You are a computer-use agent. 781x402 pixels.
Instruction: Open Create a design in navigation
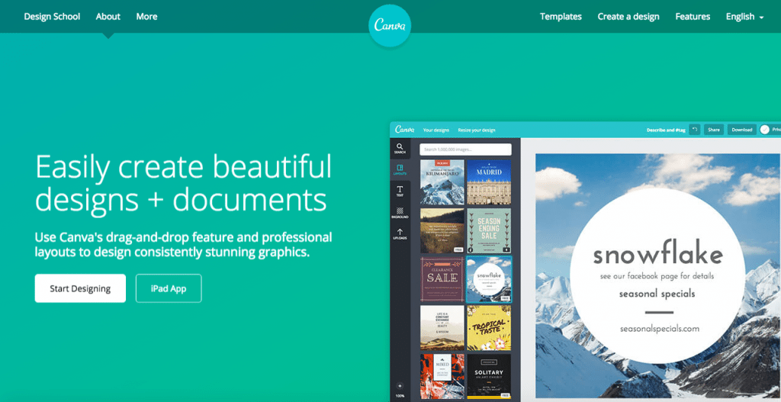pyautogui.click(x=628, y=17)
